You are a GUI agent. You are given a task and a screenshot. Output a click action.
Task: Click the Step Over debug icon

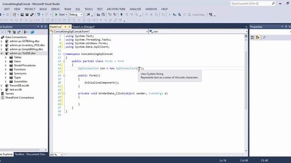180,14
